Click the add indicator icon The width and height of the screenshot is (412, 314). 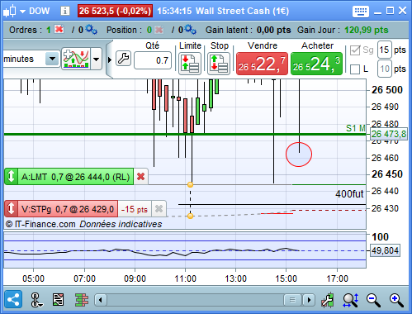click(76, 59)
